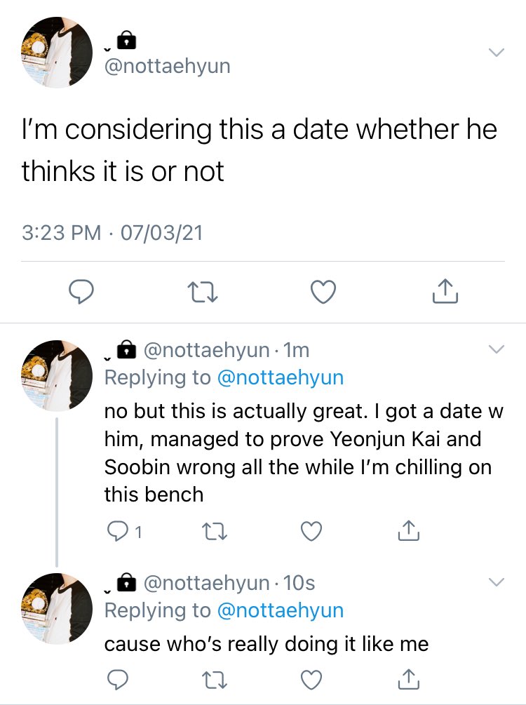Retweet the 'who's really doing it' tweet
Image resolution: width=526 pixels, height=705 pixels.
[x=214, y=679]
